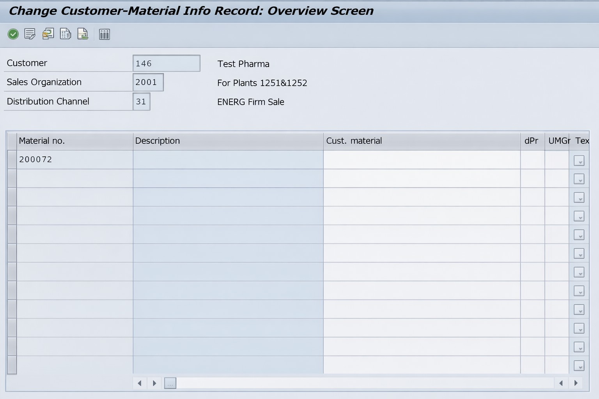Toggle the Text checkbox in the last row
This screenshot has width=599, height=399.
(579, 366)
